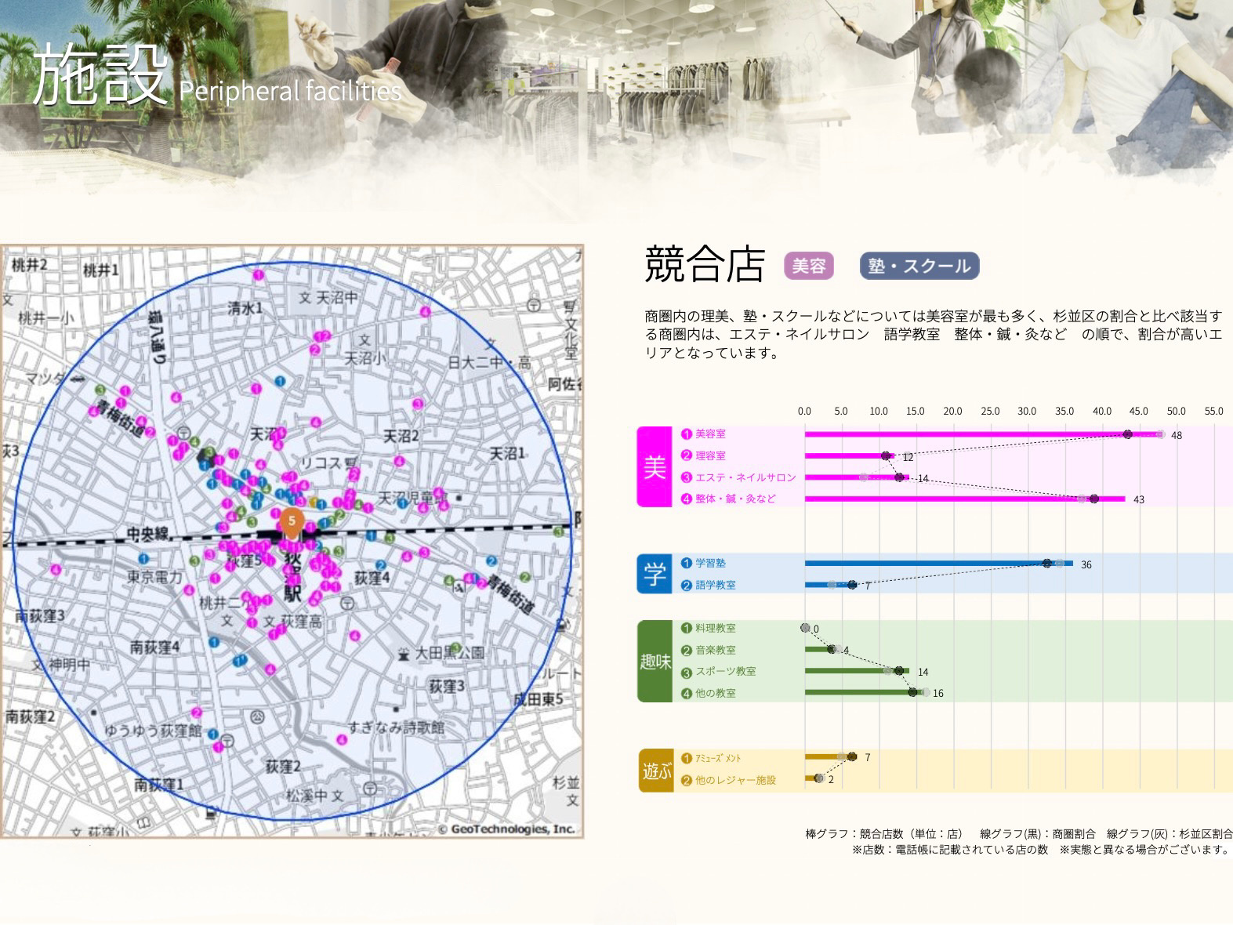Click the magenta 美 category block
This screenshot has height=925, width=1233.
click(x=654, y=466)
